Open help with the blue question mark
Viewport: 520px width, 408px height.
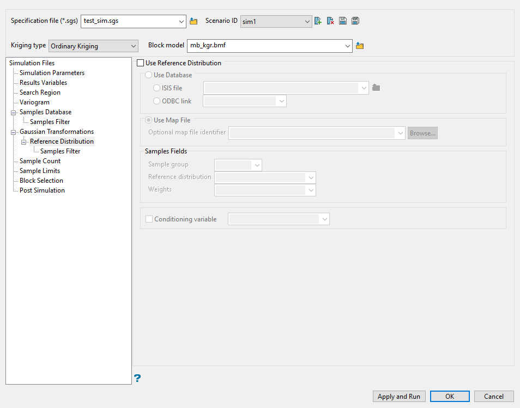tap(137, 378)
